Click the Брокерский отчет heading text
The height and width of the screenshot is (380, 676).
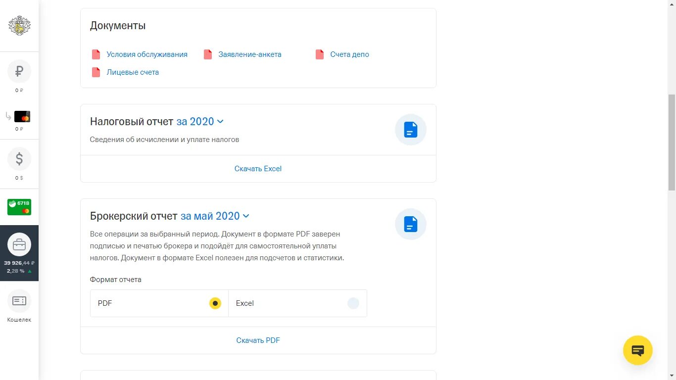pos(134,216)
